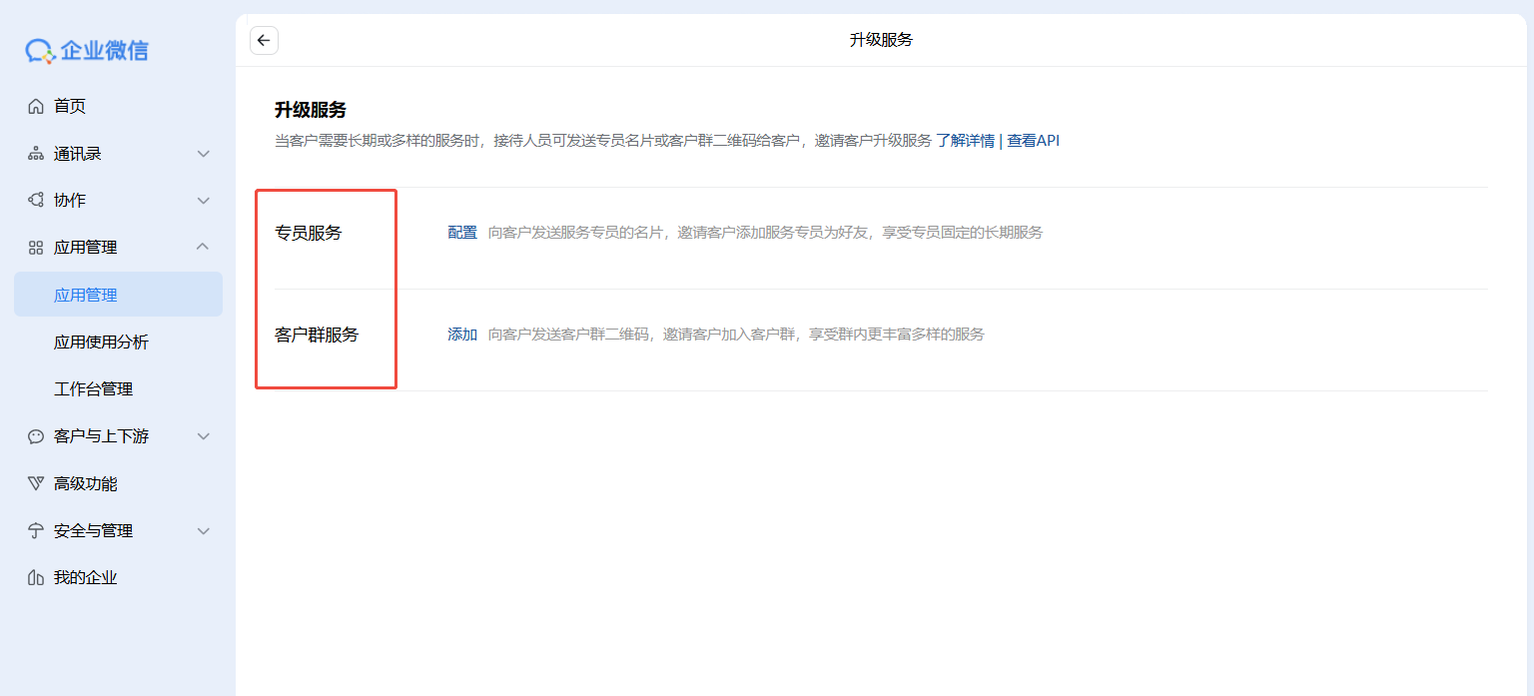Click the 协作 sidebar label

[x=70, y=201]
